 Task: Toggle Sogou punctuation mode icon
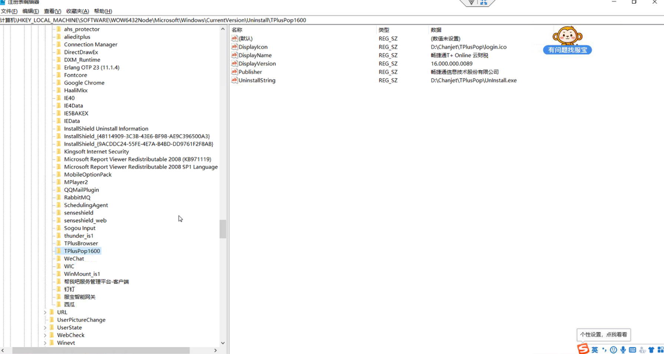tap(604, 350)
